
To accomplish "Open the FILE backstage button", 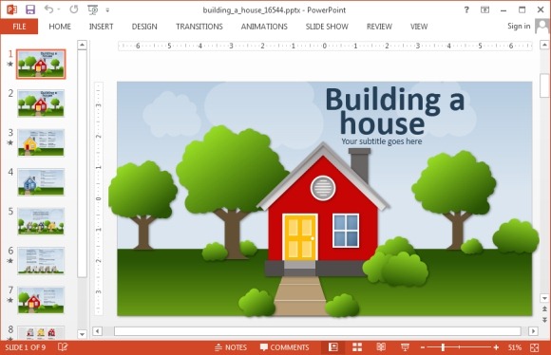I will coord(19,27).
